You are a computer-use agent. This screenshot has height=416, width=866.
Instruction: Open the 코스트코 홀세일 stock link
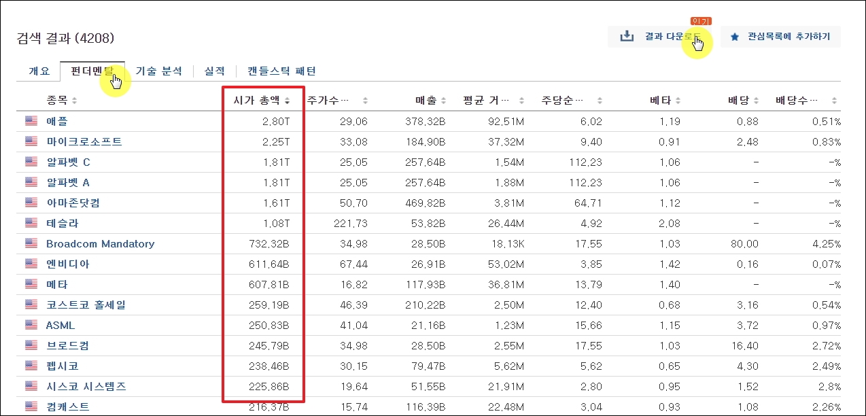tap(86, 305)
